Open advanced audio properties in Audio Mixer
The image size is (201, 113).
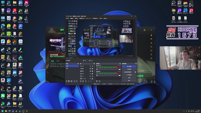click(97, 81)
